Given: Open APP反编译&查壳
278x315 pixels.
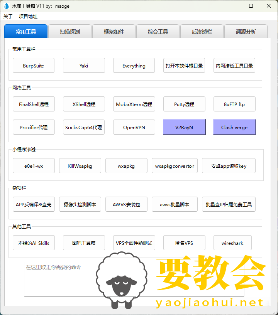Looking at the screenshot, I should click(x=34, y=204).
